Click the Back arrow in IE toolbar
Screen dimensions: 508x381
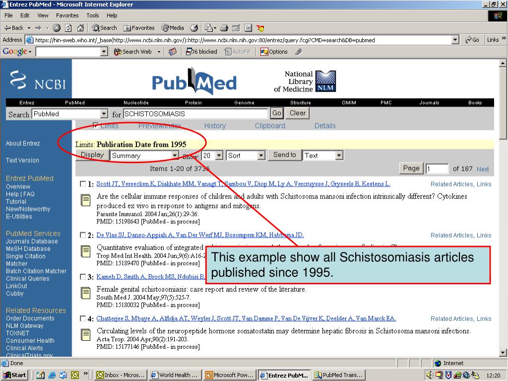point(13,28)
